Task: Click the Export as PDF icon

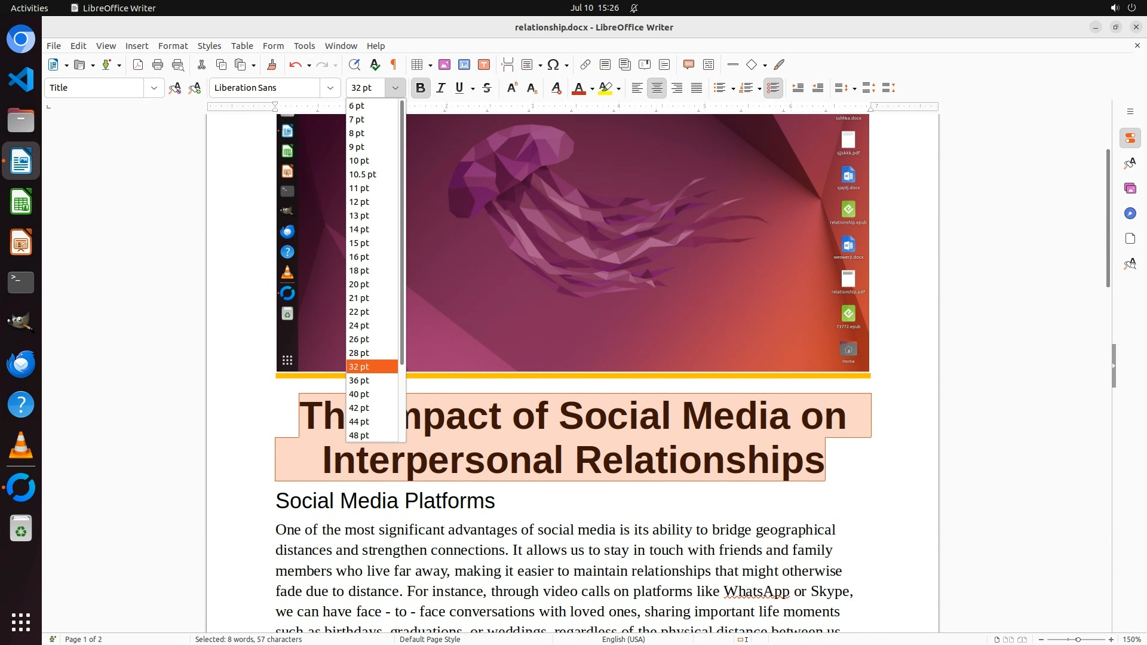Action: [x=138, y=65]
